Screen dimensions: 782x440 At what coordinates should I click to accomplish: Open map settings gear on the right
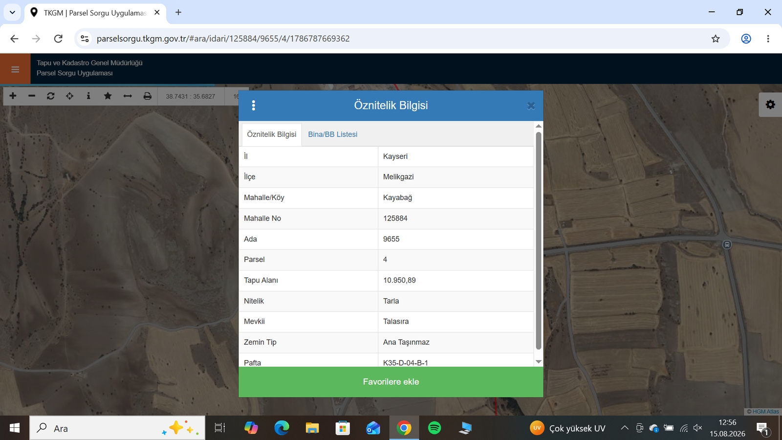click(770, 105)
